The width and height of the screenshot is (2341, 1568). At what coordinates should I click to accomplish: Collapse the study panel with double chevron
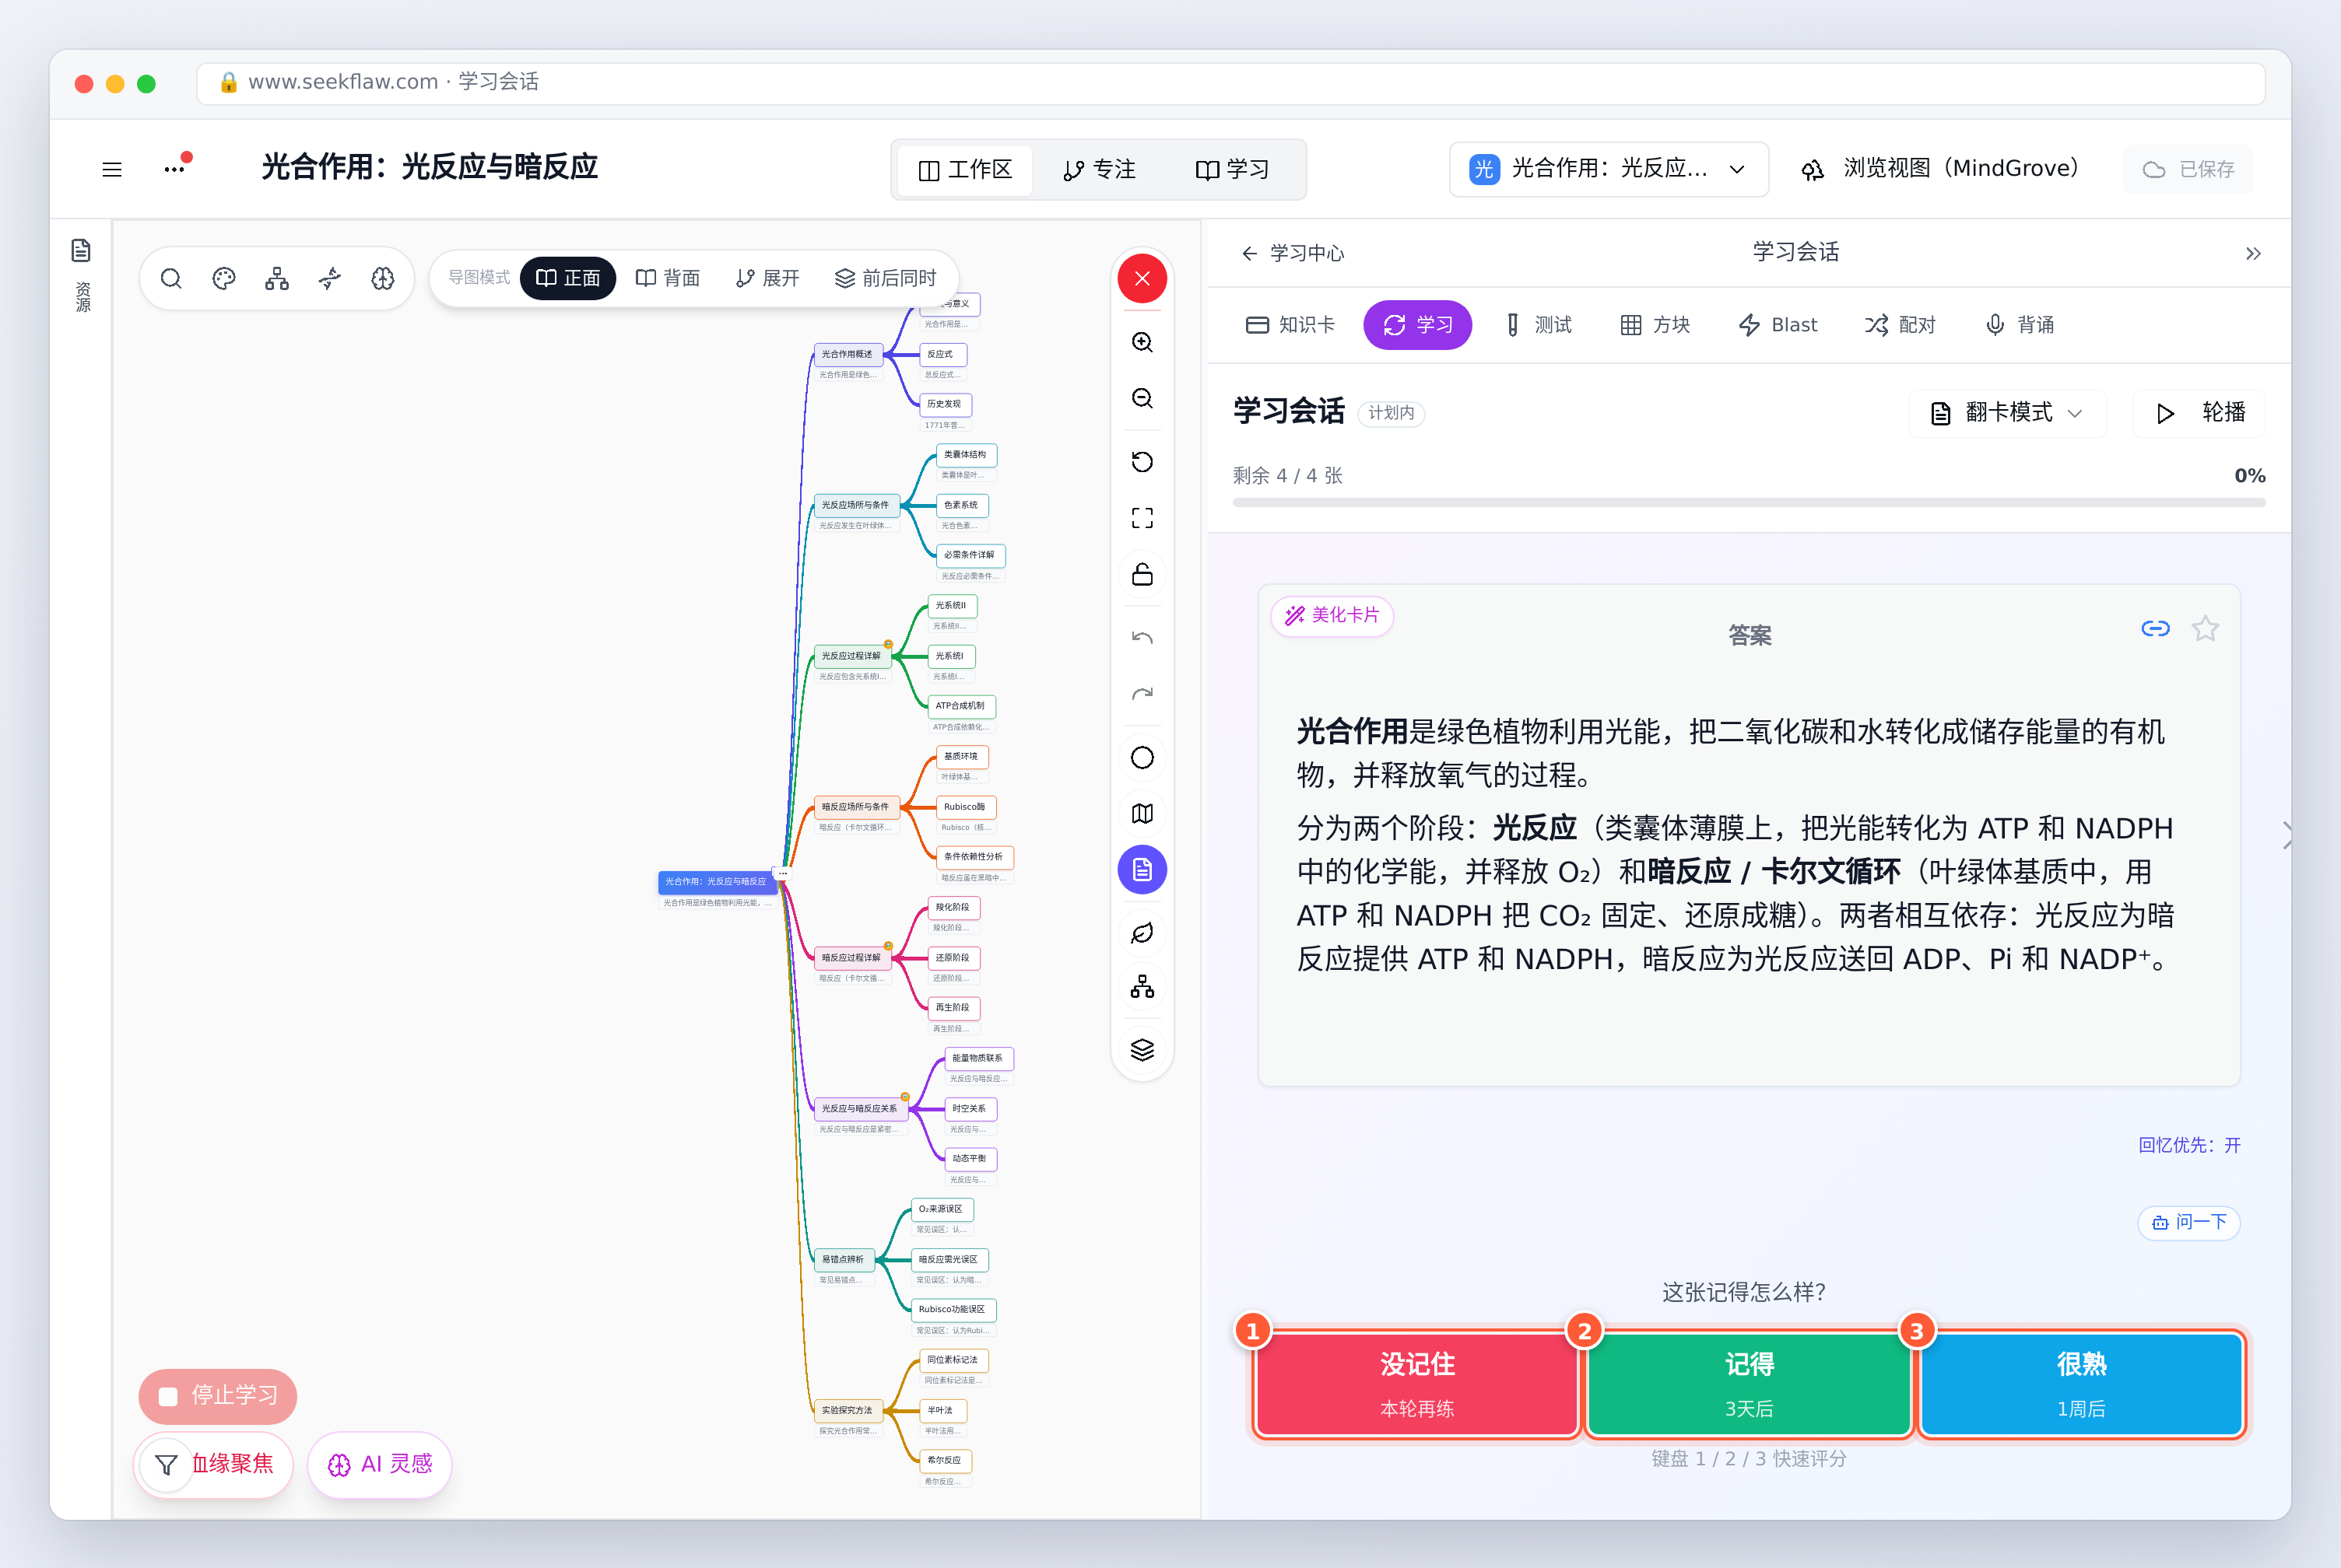click(2253, 254)
